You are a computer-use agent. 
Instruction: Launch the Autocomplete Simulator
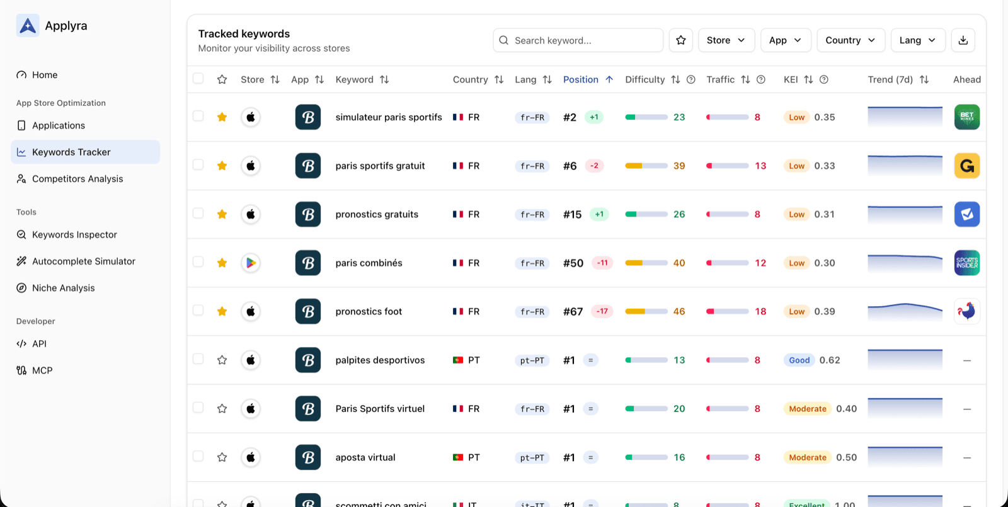pos(85,261)
